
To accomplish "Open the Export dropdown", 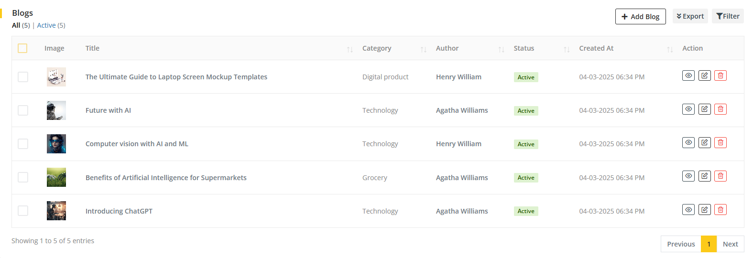I will (690, 16).
